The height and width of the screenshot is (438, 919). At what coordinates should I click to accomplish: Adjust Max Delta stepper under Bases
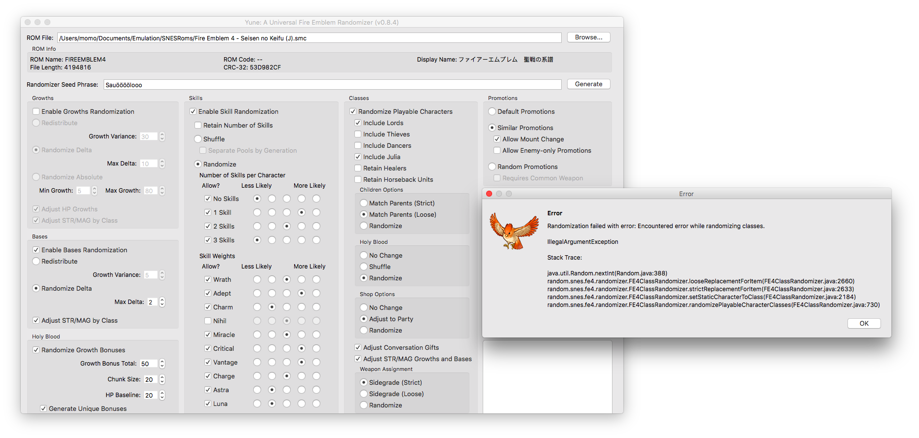162,302
